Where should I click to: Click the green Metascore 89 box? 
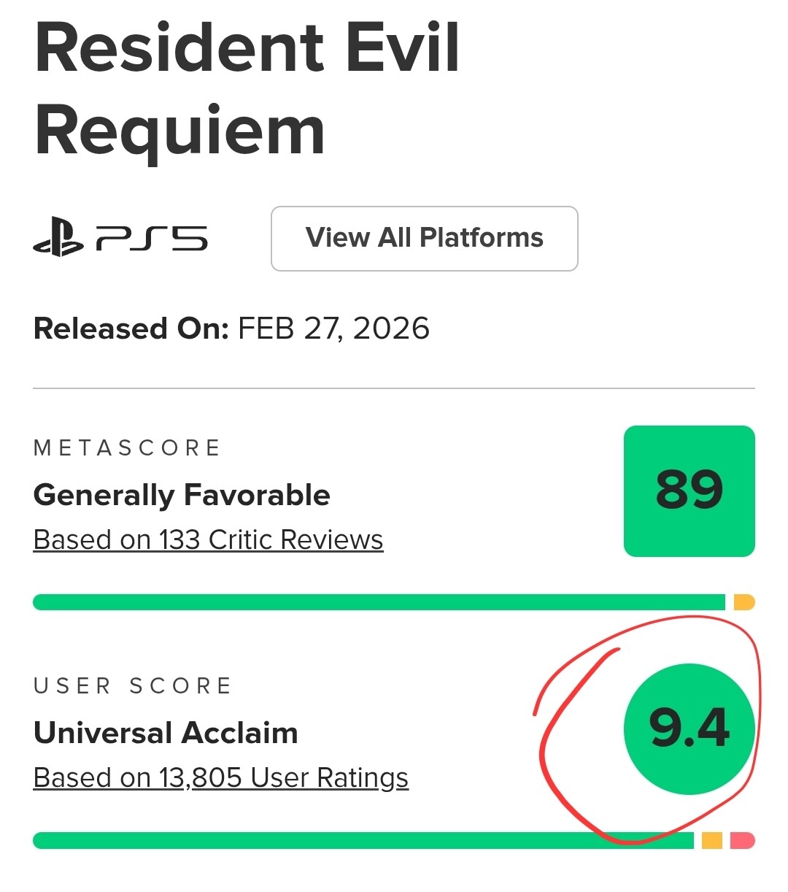click(x=689, y=491)
